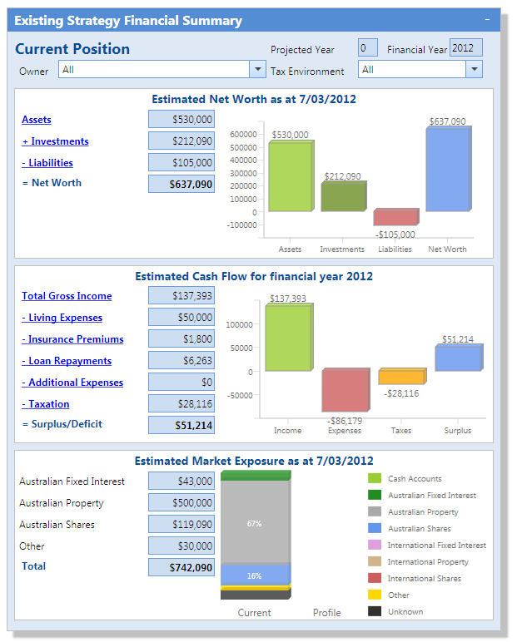Open the - Insurance Premiums link
This screenshot has width=517, height=642.
coord(72,339)
